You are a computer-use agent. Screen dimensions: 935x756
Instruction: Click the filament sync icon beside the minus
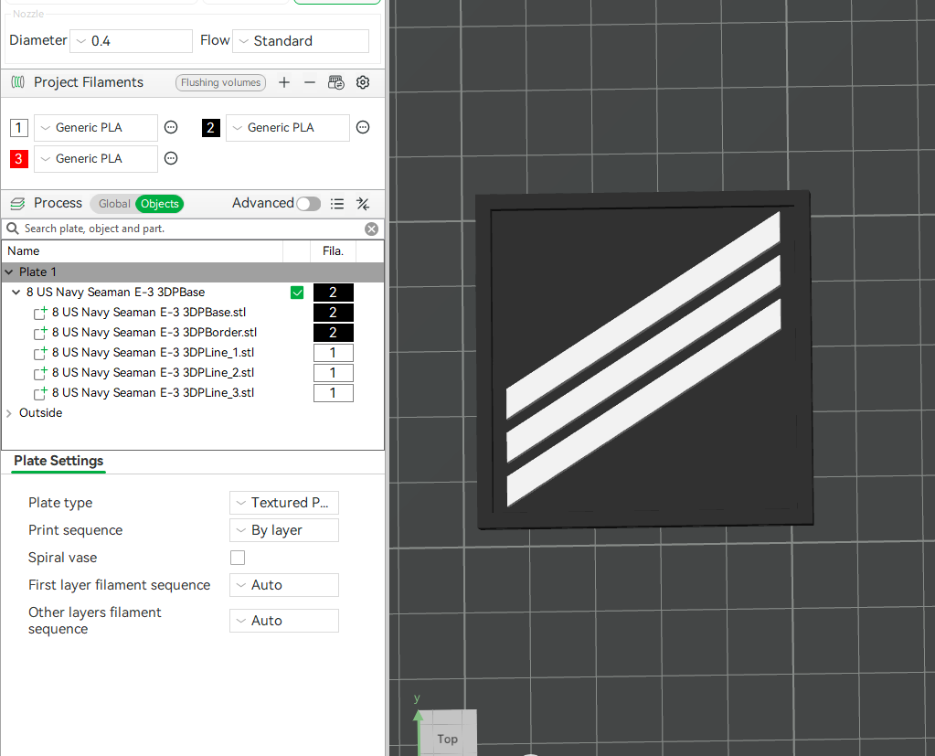click(x=335, y=82)
